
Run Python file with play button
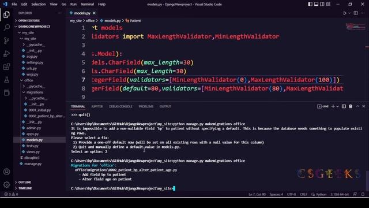tap(345, 13)
